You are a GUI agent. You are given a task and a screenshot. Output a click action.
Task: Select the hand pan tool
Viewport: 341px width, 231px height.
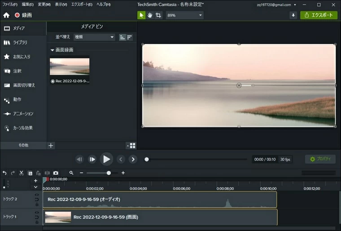(150, 15)
